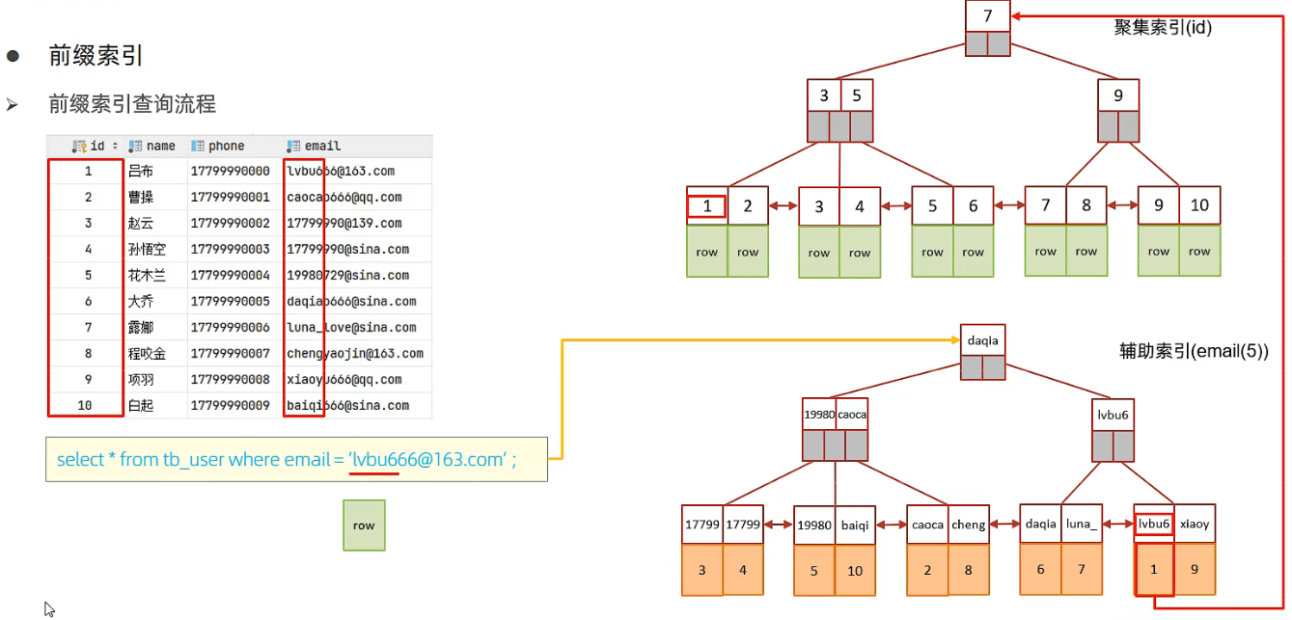The height and width of the screenshot is (620, 1292).
Task: Click the standalone green row box below the query
Action: (364, 526)
